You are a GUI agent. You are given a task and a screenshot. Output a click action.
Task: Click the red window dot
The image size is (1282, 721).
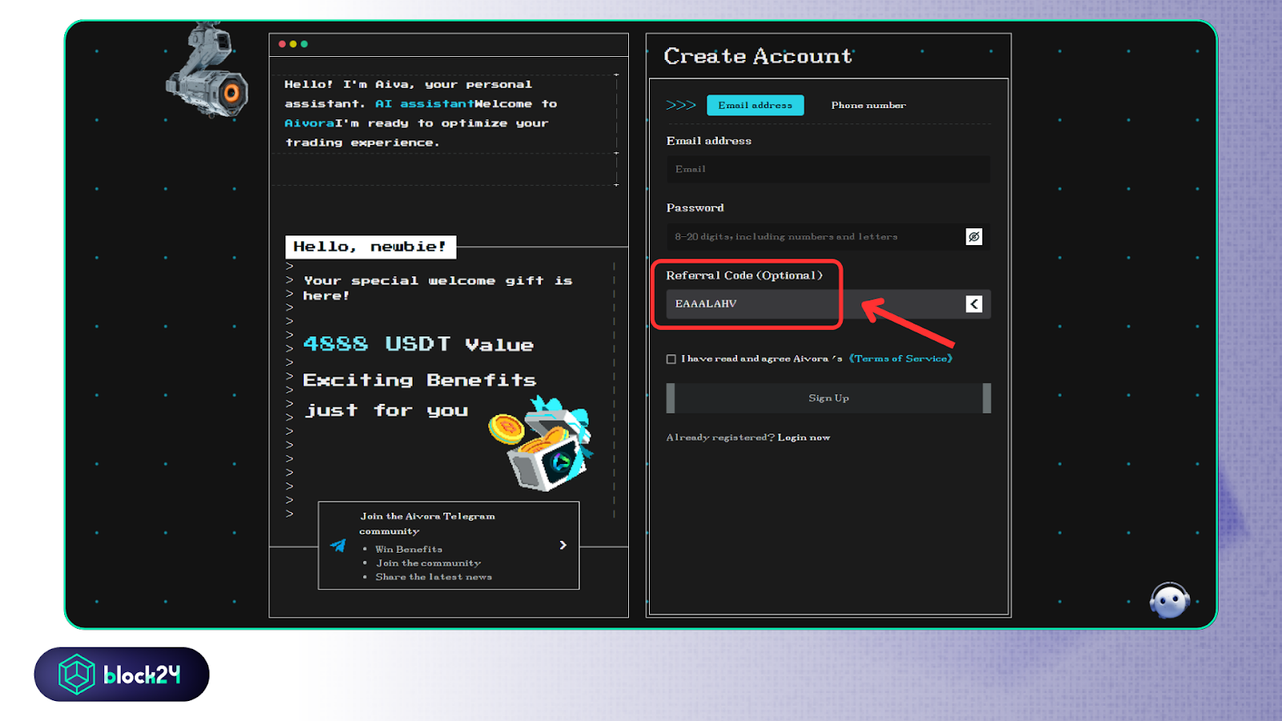[x=282, y=44]
